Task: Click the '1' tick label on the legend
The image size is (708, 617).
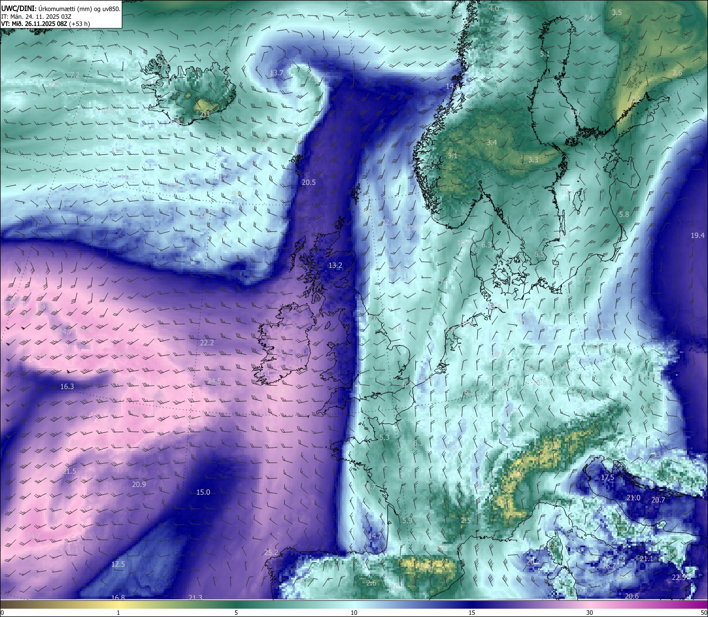Action: 118,613
